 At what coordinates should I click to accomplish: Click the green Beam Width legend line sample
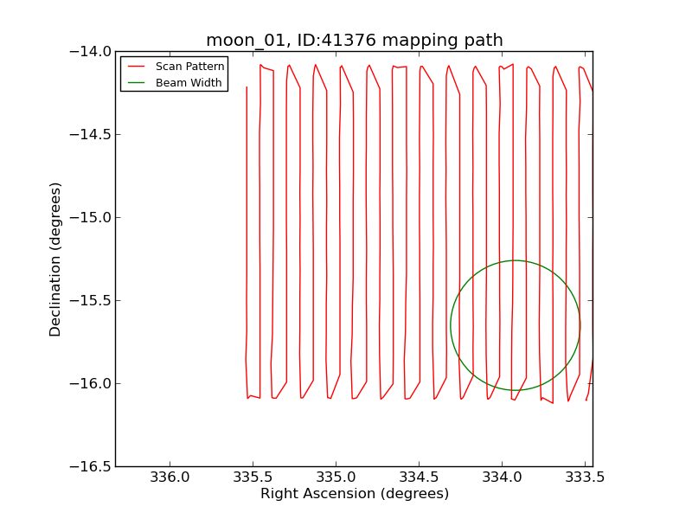point(137,83)
